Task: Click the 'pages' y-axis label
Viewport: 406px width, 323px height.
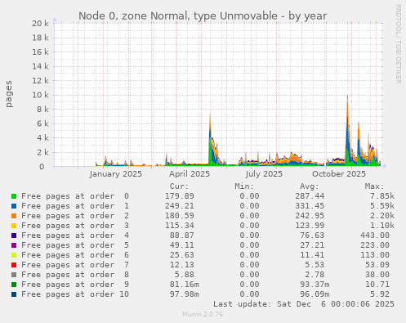Action: pos(9,94)
